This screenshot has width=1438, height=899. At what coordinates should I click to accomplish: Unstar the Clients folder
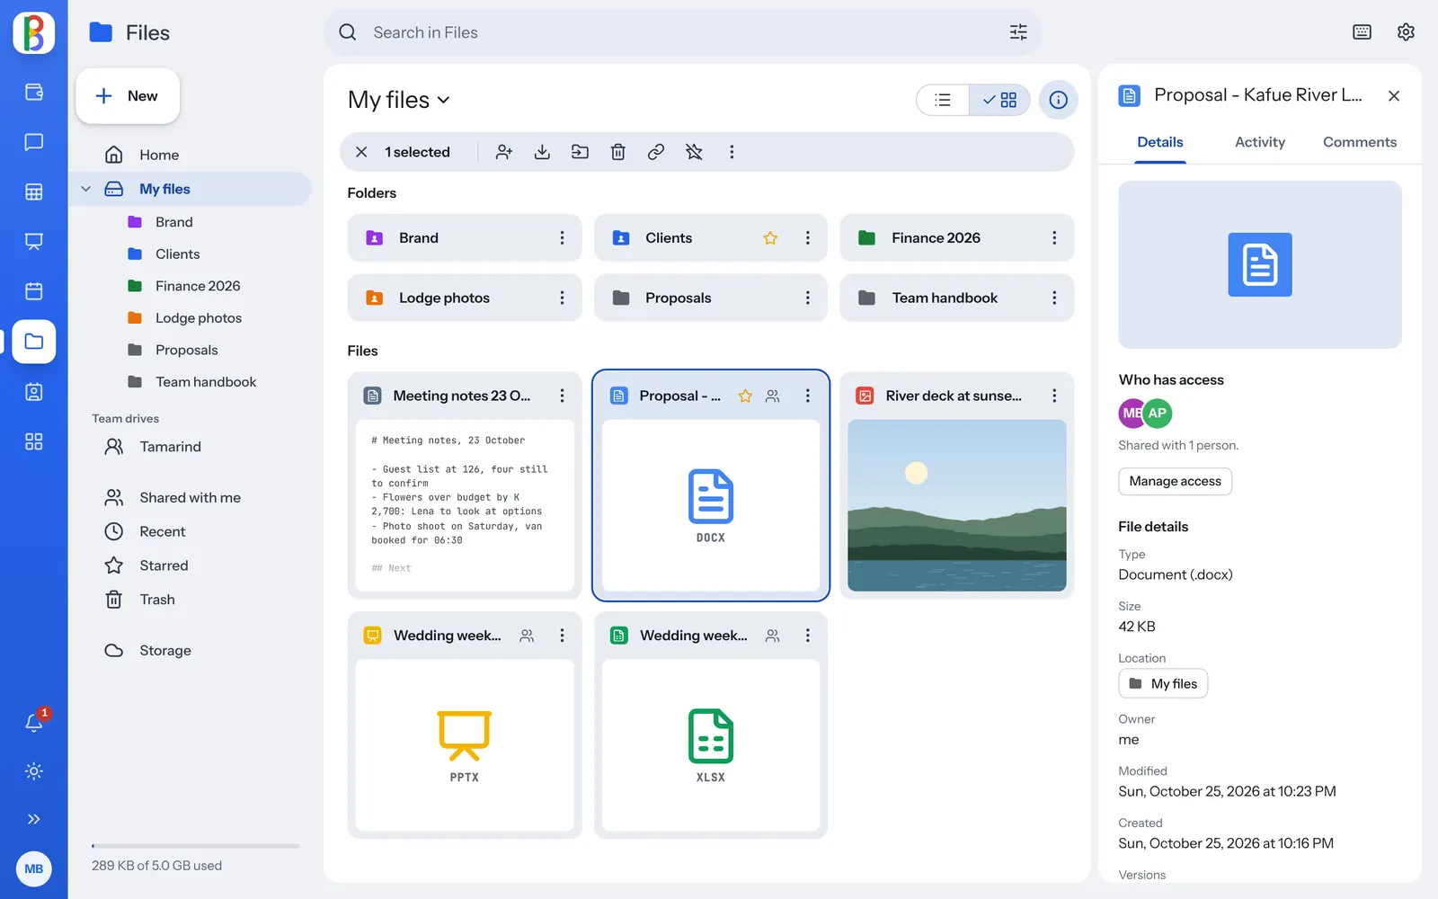coord(770,238)
